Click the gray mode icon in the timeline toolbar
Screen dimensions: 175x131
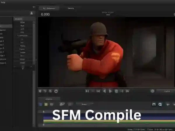pos(51,105)
